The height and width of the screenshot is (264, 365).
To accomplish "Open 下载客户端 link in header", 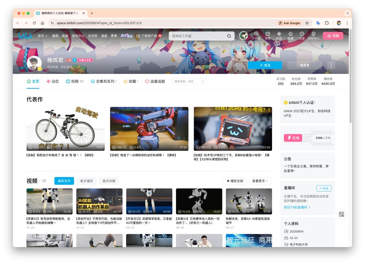I will coord(149,36).
